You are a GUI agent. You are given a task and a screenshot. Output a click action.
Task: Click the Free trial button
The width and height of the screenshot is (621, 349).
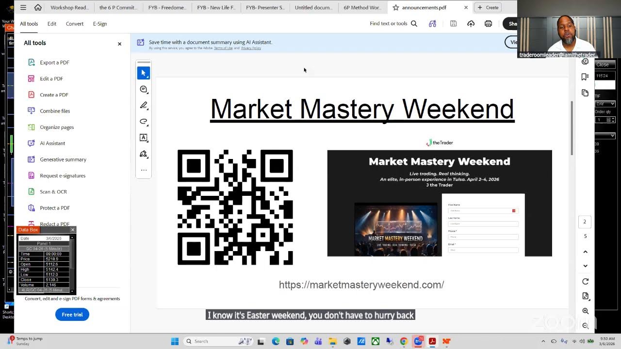pos(72,315)
